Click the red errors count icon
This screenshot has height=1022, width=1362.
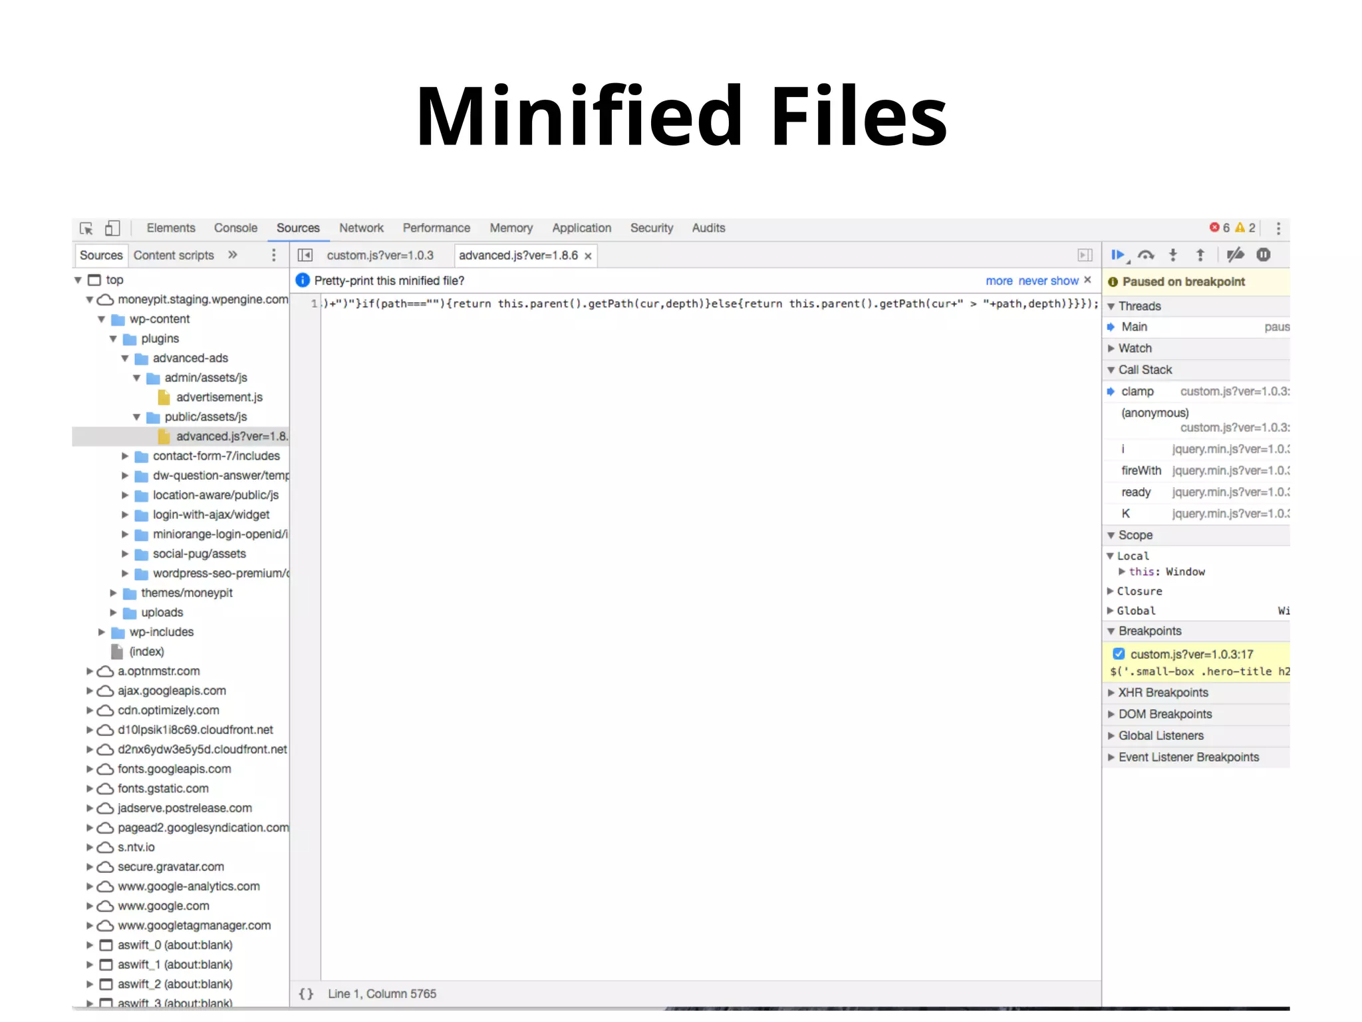(x=1214, y=228)
